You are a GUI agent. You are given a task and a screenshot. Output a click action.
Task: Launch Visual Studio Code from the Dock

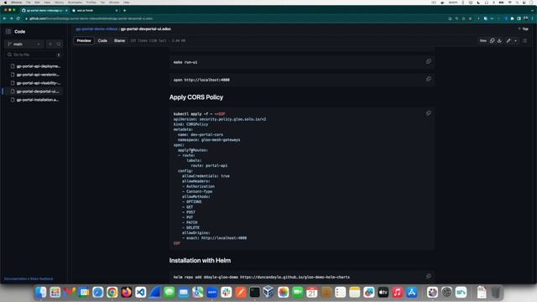click(x=140, y=292)
